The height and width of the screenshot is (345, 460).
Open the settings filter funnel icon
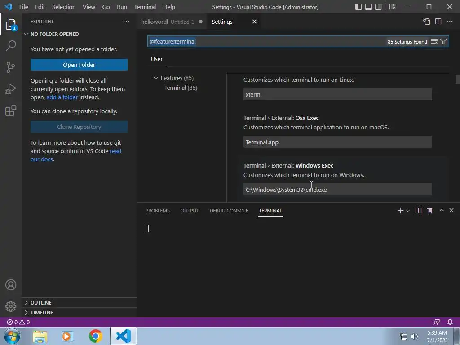pos(443,42)
